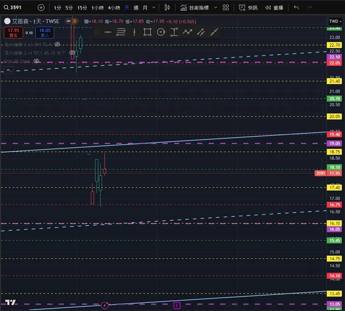Click the green 18.10 price level label
Viewport: 345px width, 311px height.
click(335, 167)
